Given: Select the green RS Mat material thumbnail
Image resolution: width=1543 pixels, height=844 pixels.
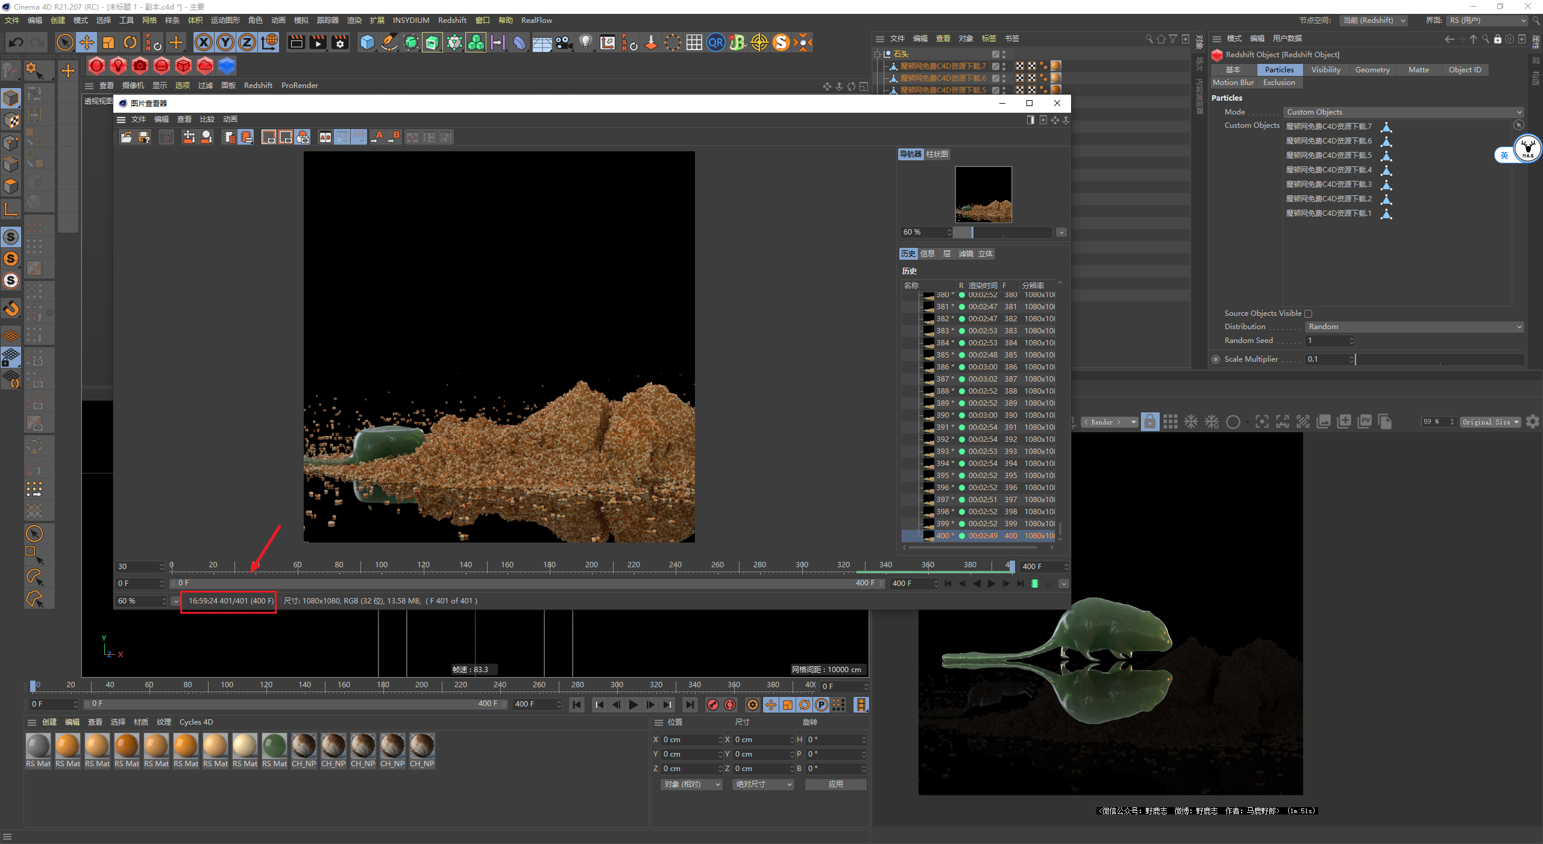Looking at the screenshot, I should tap(274, 746).
